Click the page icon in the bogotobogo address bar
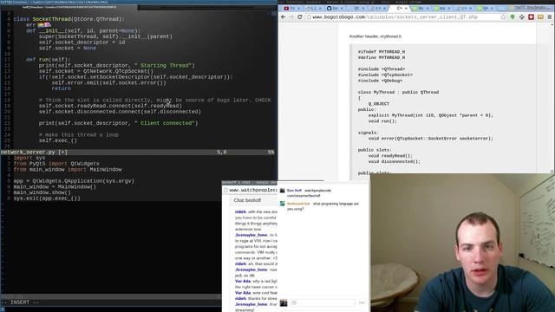 309,17
